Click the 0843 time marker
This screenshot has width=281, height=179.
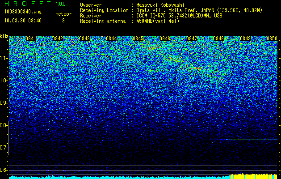pyautogui.click(x=84, y=38)
